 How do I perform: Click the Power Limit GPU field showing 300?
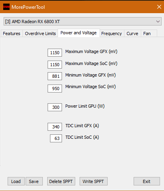pos(55,107)
